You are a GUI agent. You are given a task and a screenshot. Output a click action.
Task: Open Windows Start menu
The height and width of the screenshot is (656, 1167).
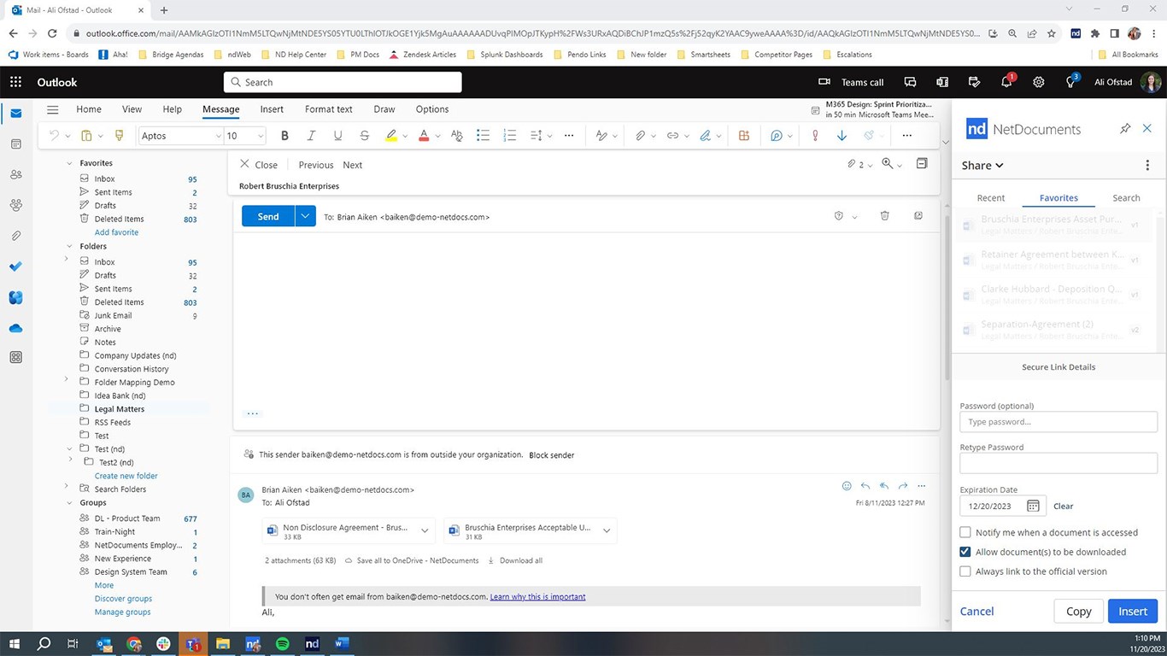15,644
